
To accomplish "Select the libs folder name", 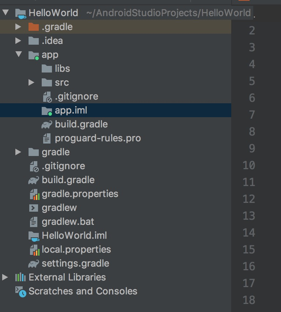I will [63, 68].
